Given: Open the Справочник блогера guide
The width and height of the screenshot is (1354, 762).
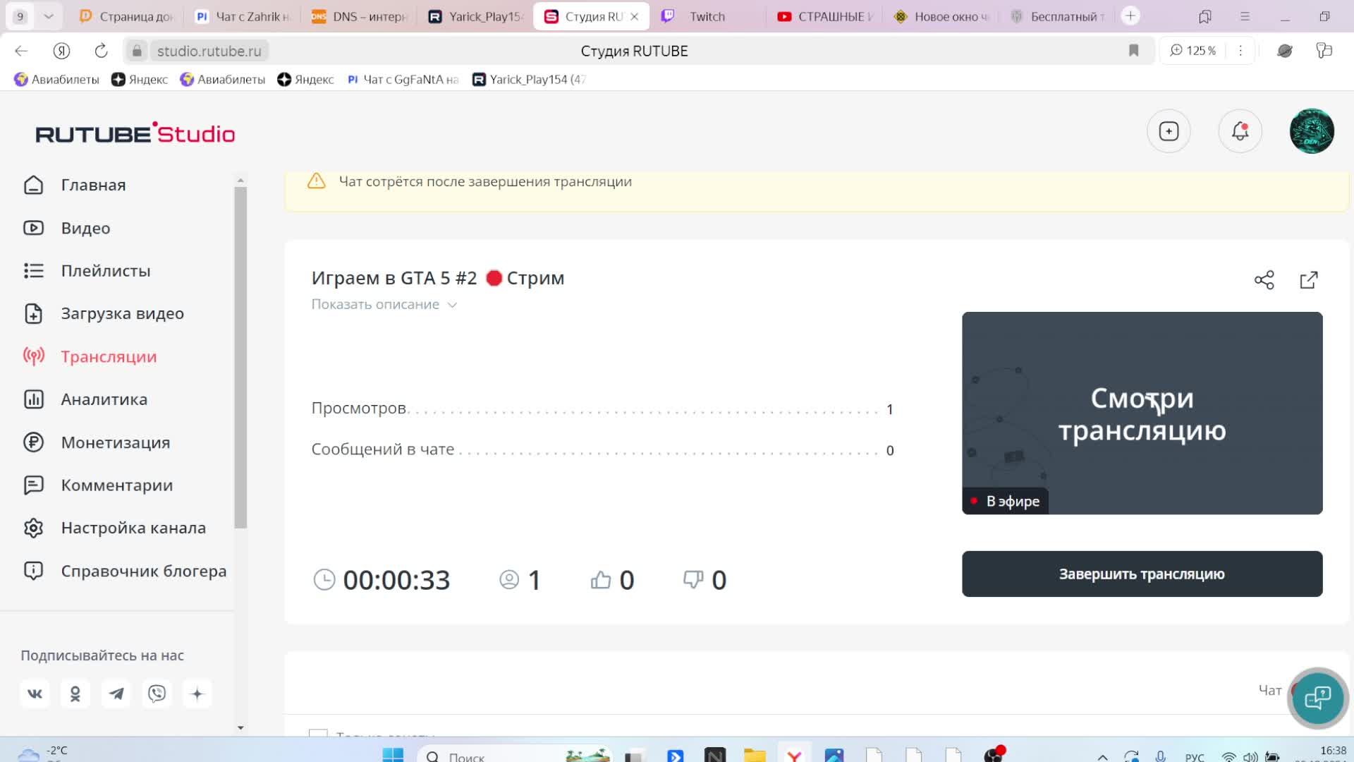Looking at the screenshot, I should [142, 571].
